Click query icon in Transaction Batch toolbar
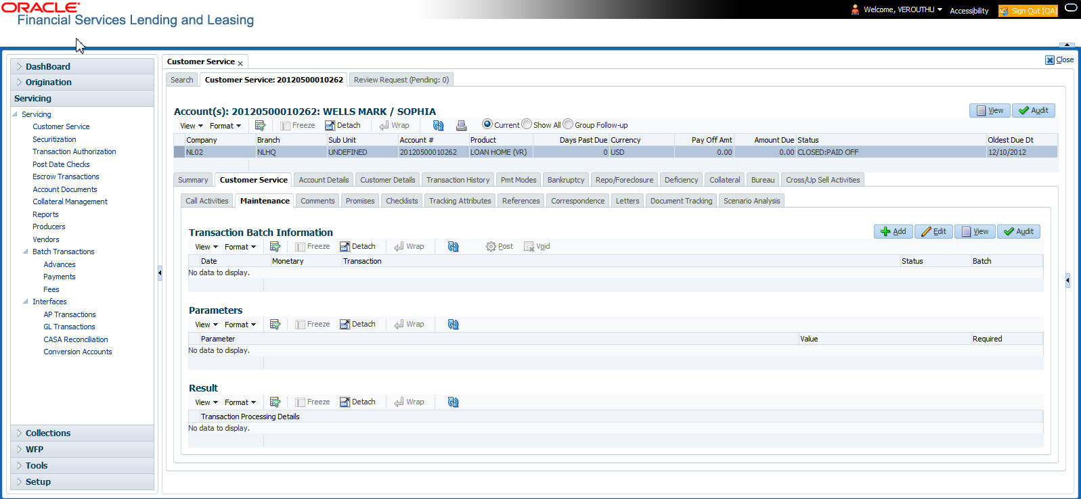This screenshot has width=1081, height=499. (275, 247)
